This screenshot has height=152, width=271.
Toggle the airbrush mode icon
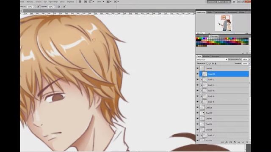pyautogui.click(x=59, y=7)
